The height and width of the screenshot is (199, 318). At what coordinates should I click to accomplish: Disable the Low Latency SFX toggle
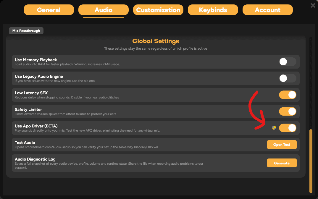pos(288,95)
